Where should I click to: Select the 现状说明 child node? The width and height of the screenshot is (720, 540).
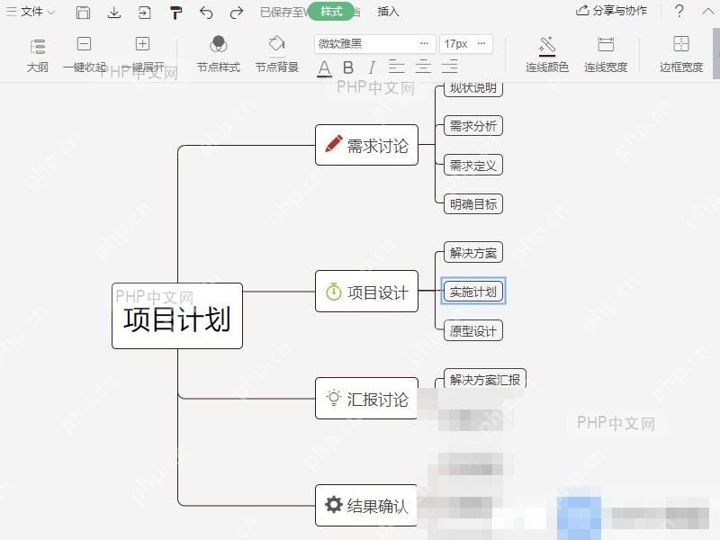(473, 89)
